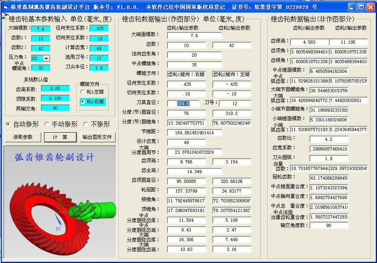The height and width of the screenshot is (263, 377).
Task: Click the 读取参数 button
Action: coord(23,137)
